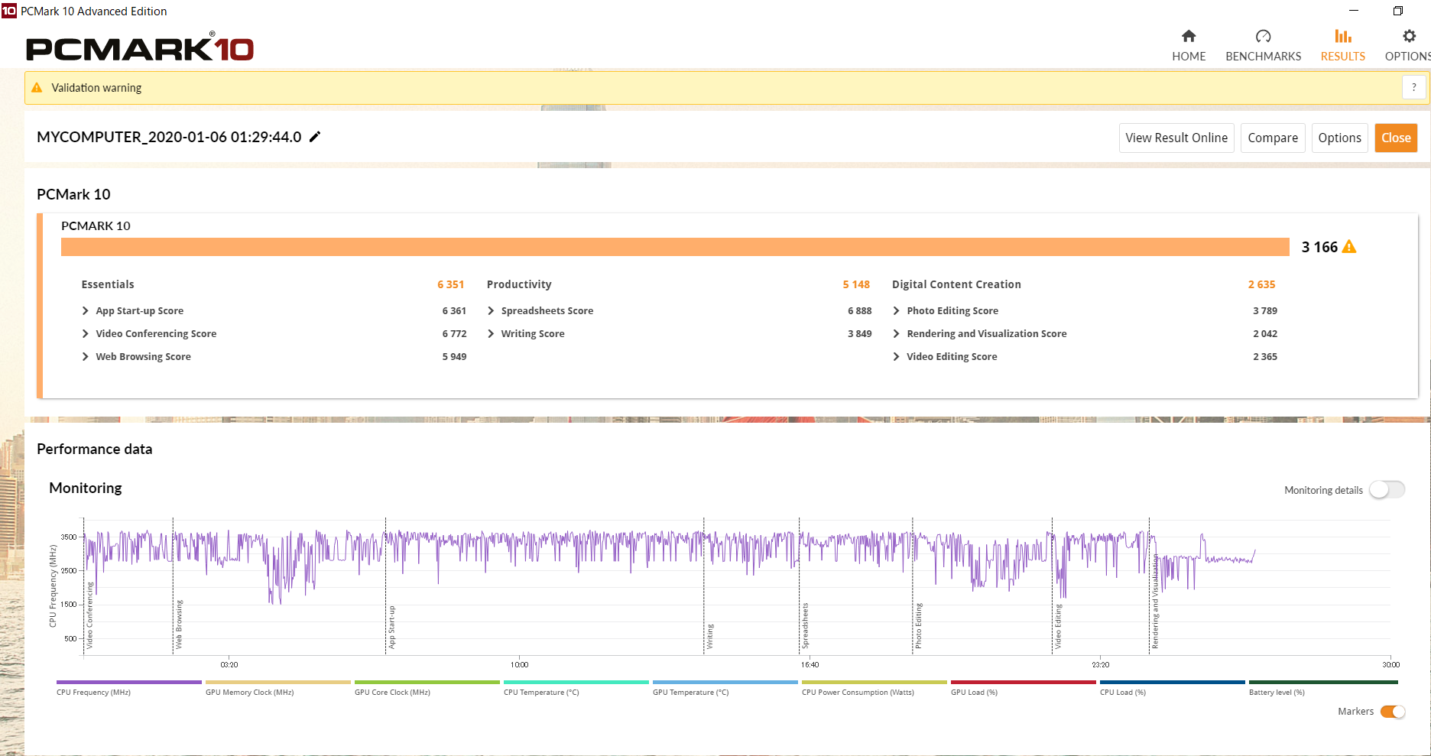1431x756 pixels.
Task: Click the PCMark 10 logo
Action: (140, 48)
